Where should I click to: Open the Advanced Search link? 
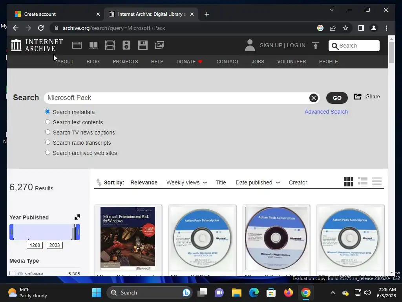326,112
